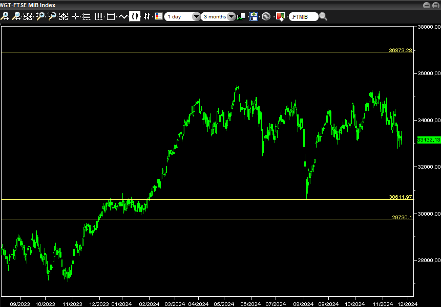Screen dimensions: 441x307
Task: Select the candlestick chart type
Action: 135,16
